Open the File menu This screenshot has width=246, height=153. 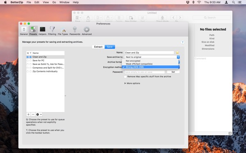pos(29,2)
